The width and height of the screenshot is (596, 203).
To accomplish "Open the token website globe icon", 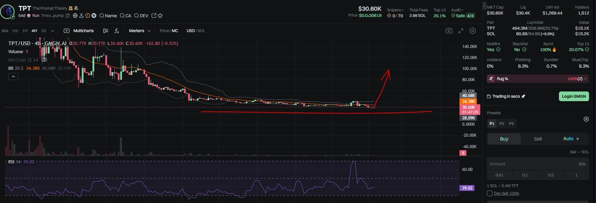I will 75,15.
